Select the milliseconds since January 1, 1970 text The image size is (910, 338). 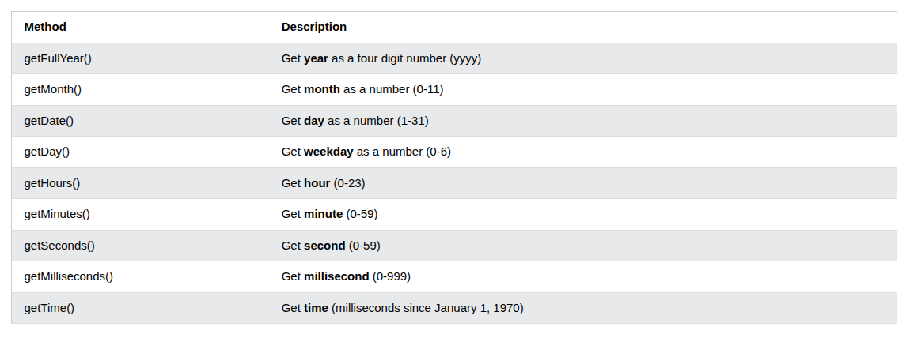(427, 308)
